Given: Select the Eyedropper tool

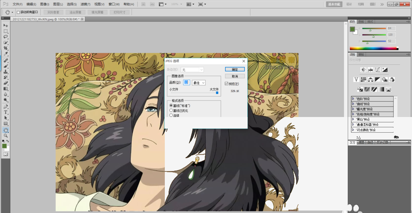Looking at the screenshot, I should point(5,54).
